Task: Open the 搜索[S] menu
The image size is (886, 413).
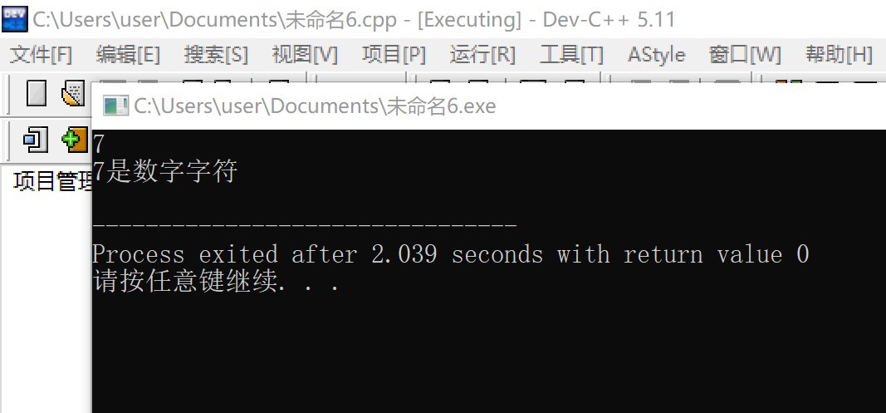Action: click(x=216, y=55)
